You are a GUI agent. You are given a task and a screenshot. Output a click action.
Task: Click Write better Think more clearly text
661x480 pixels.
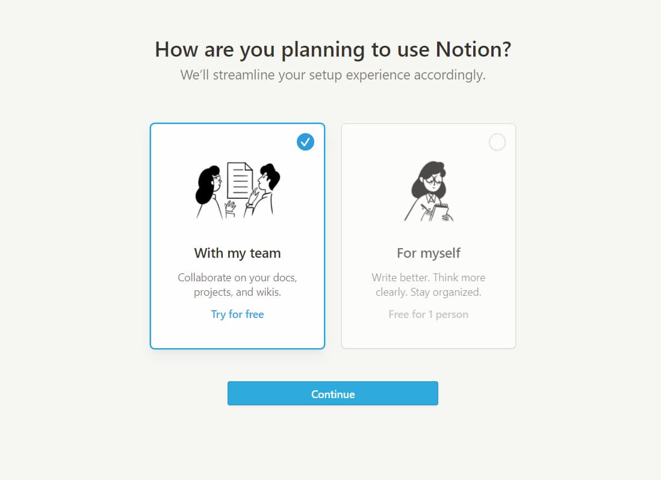[x=428, y=284]
